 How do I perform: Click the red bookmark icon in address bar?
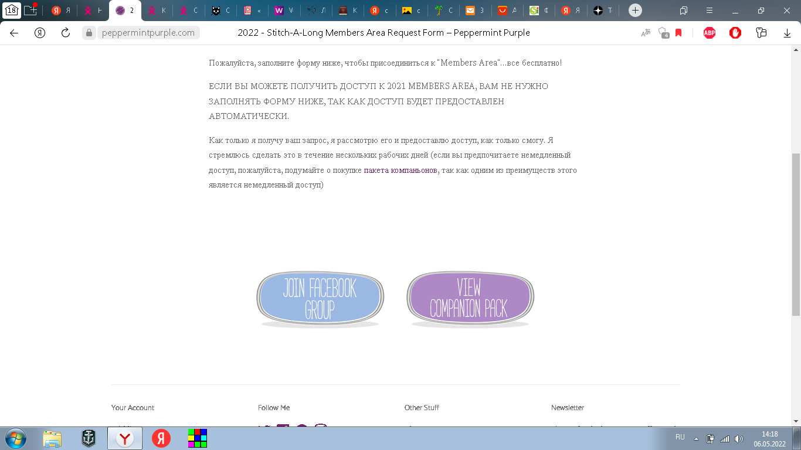[x=678, y=33]
